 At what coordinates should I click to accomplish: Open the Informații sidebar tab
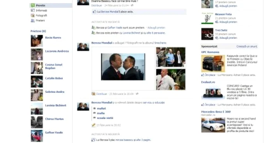click(x=41, y=10)
